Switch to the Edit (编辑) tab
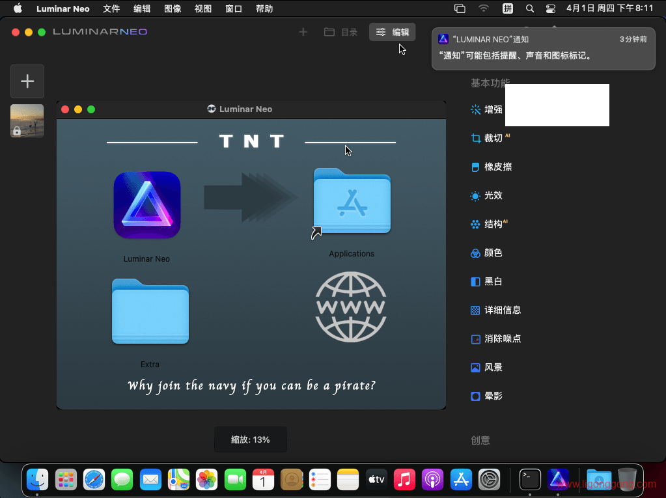The image size is (666, 498). point(392,32)
